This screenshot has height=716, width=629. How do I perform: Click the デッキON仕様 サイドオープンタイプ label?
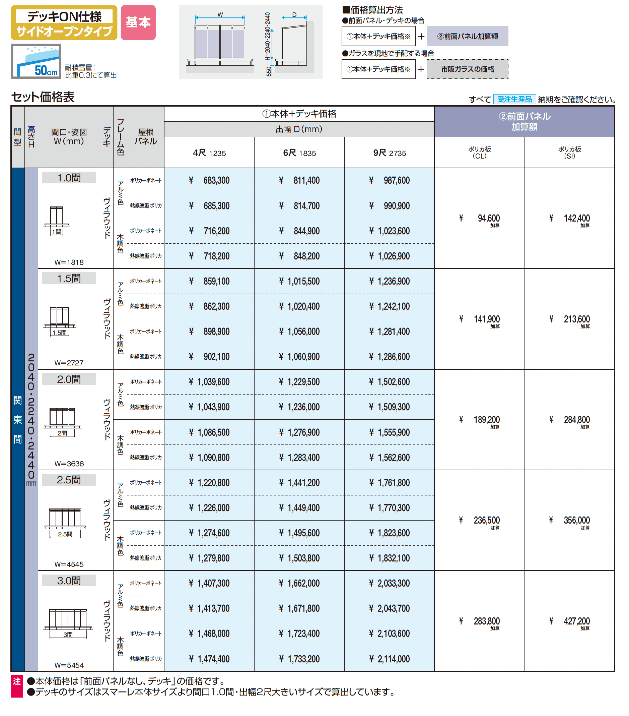[64, 22]
